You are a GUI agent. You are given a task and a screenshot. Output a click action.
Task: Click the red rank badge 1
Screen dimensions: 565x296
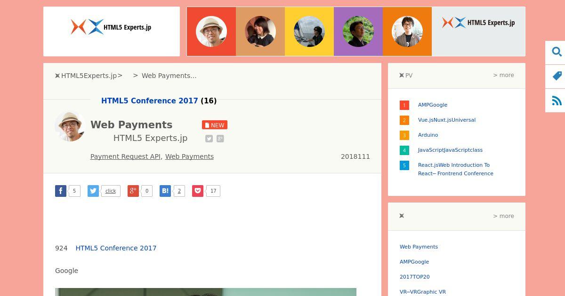tap(404, 105)
